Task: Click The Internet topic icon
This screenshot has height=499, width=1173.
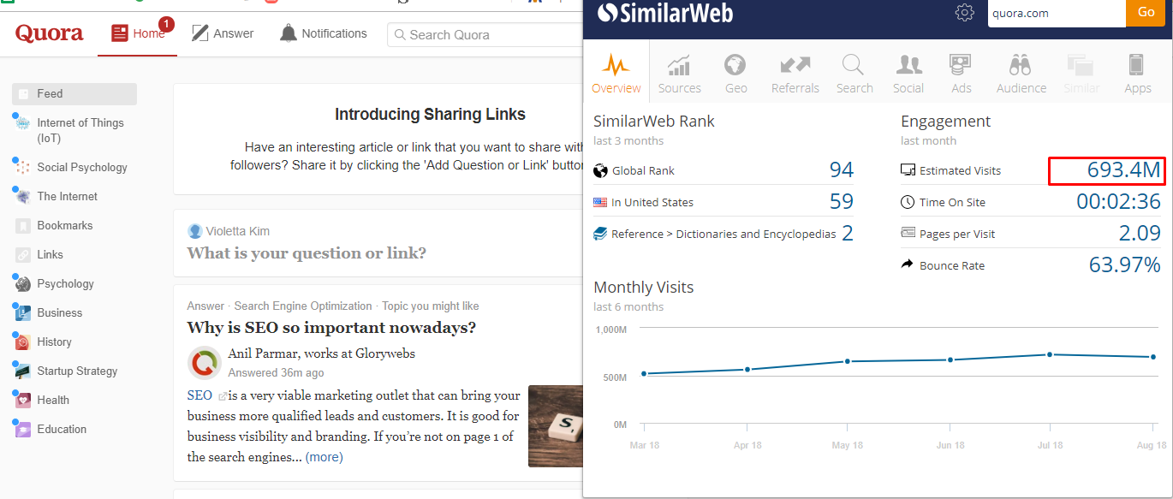Action: 23,197
